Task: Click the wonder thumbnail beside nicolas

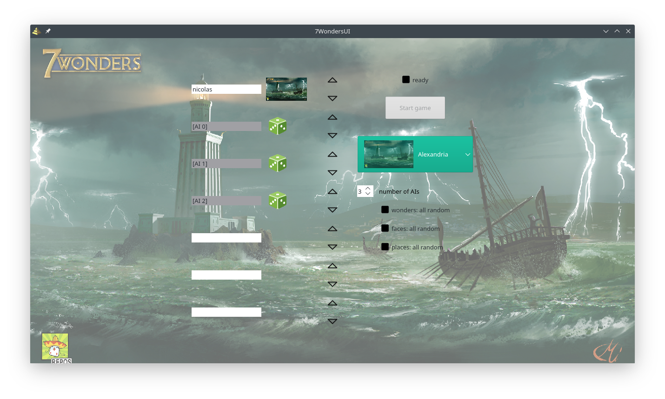Action: point(286,89)
